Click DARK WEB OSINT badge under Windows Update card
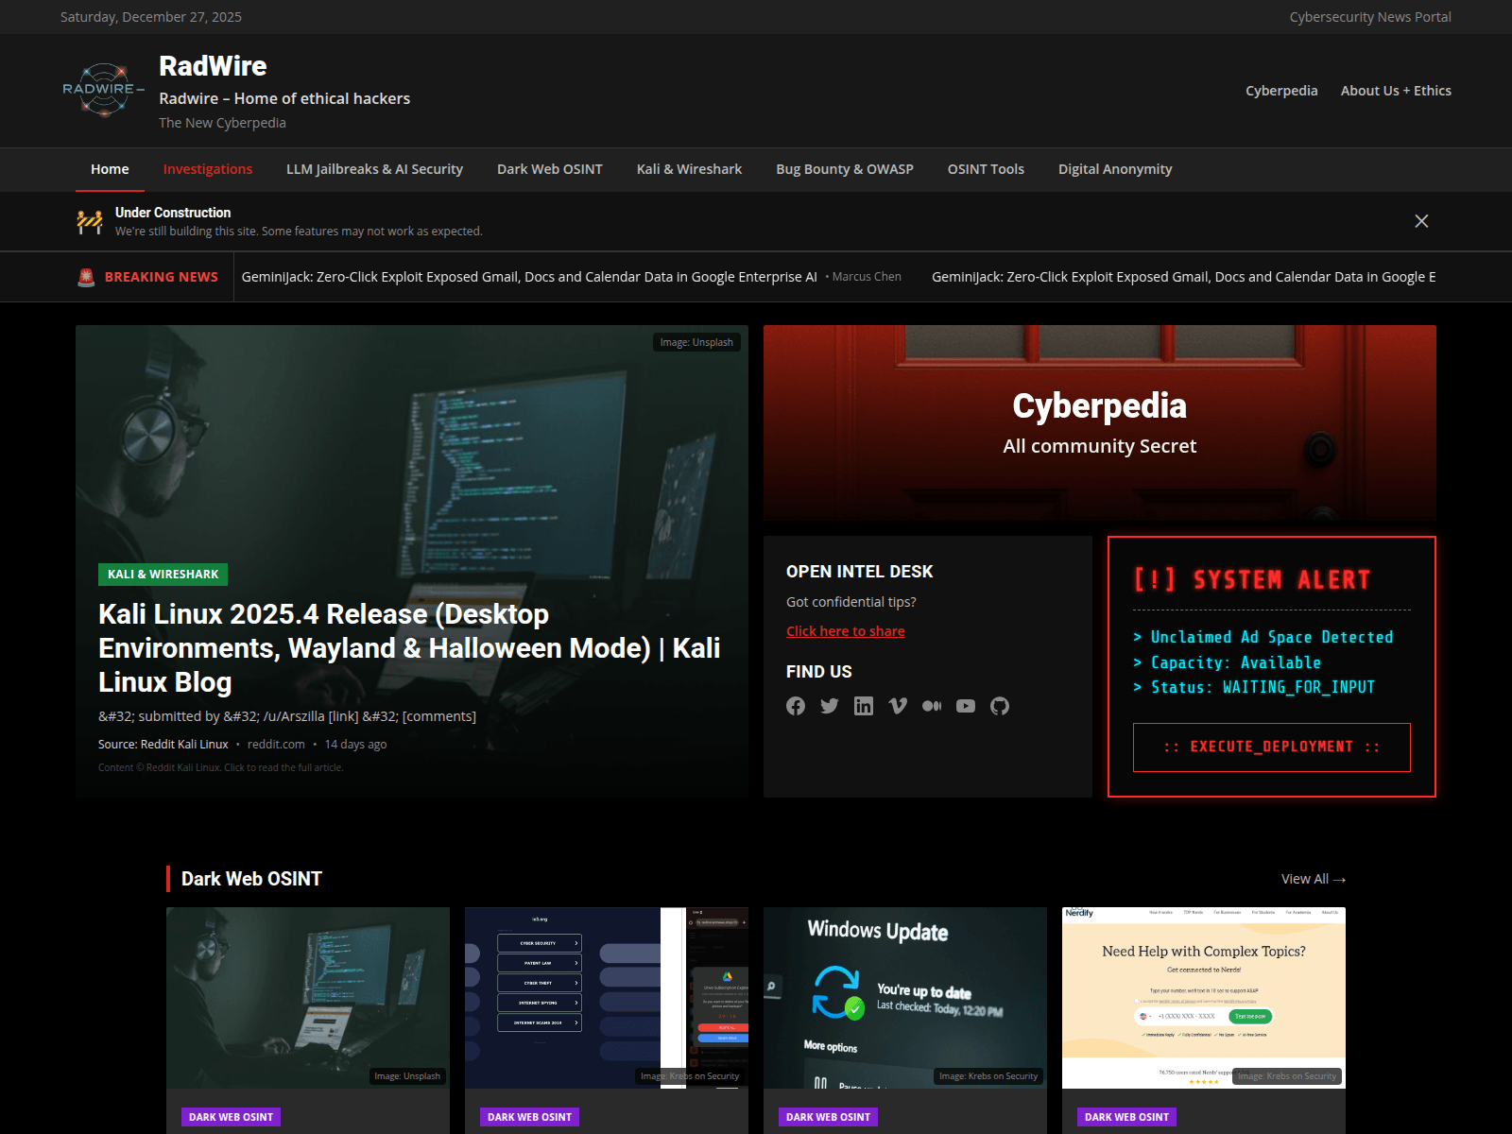Image resolution: width=1512 pixels, height=1134 pixels. coord(828,1117)
